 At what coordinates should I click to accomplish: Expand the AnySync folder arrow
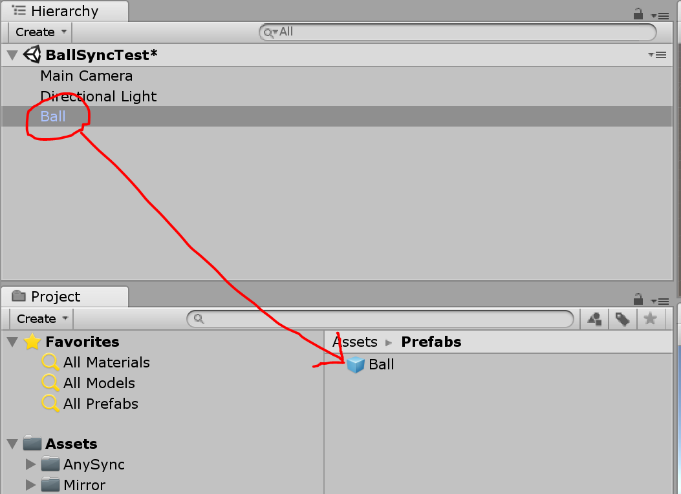coord(30,464)
